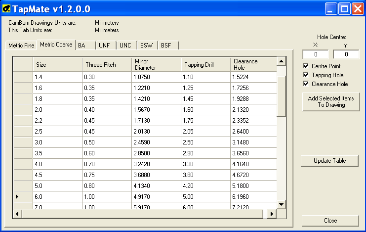The width and height of the screenshot is (366, 232).
Task: Click the thread pitch cell 0.80
Action: (x=107, y=186)
